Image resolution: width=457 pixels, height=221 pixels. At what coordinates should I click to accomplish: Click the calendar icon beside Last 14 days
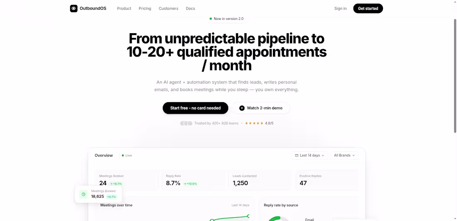coord(297,155)
